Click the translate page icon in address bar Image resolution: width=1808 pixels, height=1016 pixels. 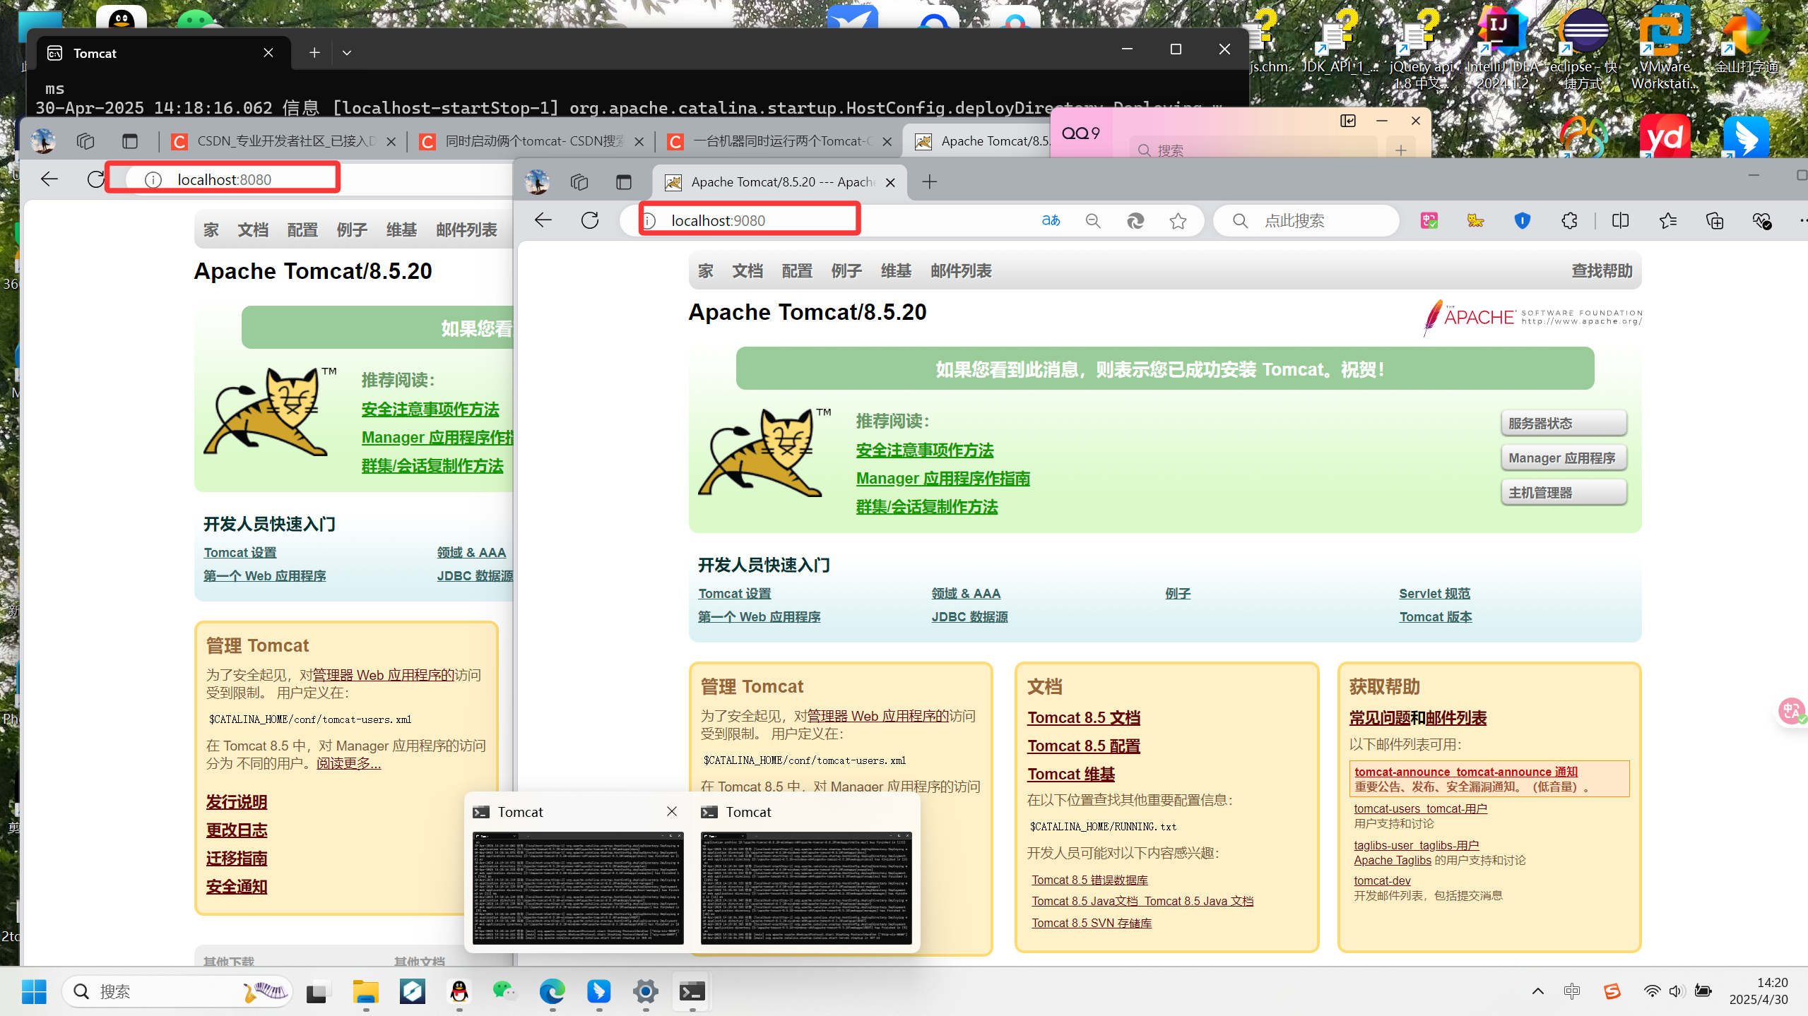(x=1051, y=221)
